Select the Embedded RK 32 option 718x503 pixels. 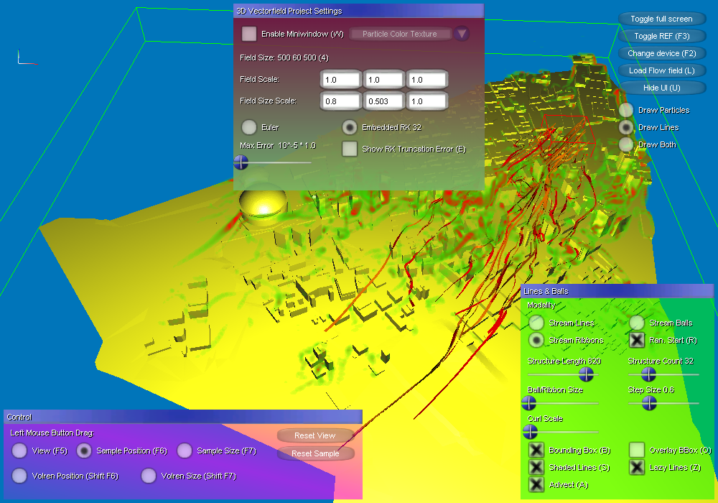click(350, 127)
